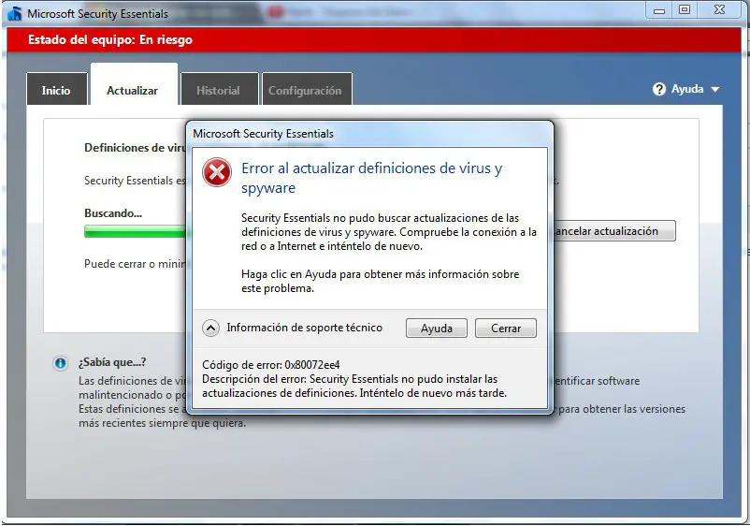This screenshot has width=750, height=526.
Task: Click the '¿Sabía que...?' heading
Action: pos(112,362)
